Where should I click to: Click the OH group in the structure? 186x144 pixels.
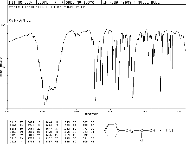(152, 130)
